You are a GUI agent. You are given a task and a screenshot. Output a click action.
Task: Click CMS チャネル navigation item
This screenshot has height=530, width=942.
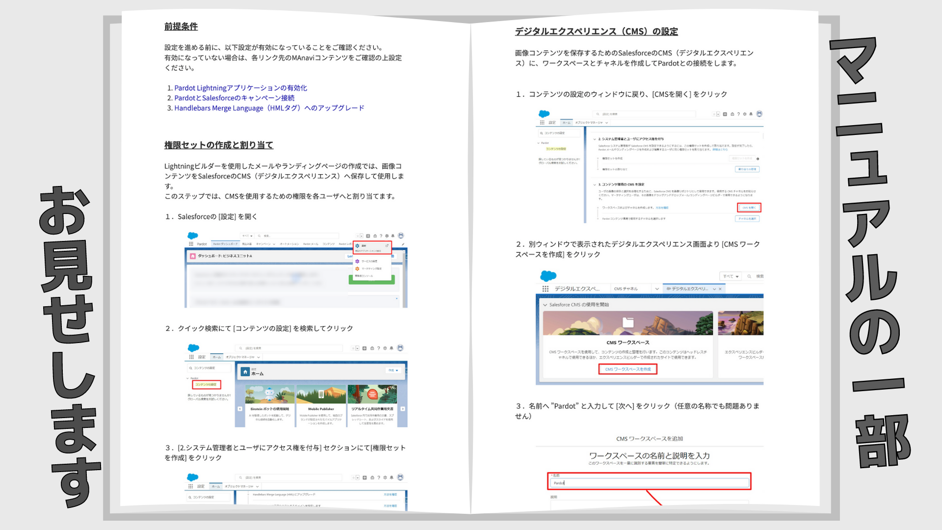point(626,289)
